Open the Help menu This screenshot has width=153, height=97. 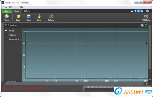(21, 7)
